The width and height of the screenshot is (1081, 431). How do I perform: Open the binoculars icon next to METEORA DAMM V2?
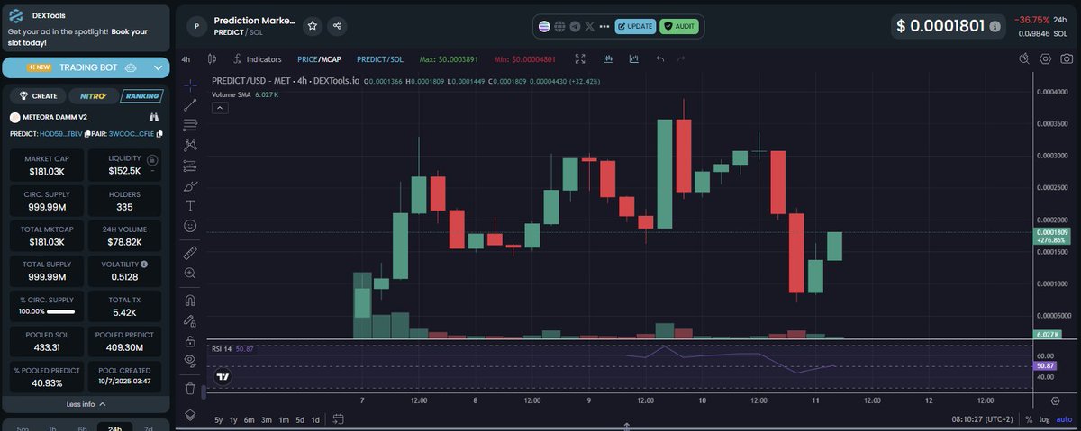point(154,117)
